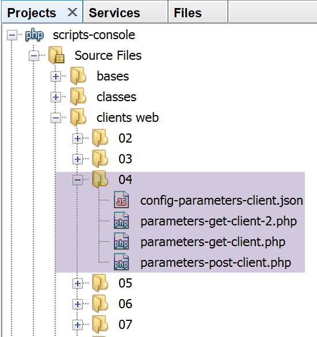Expand the 06 folder node

[78, 304]
